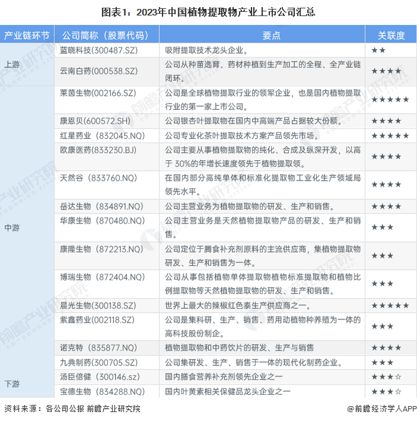417x421 pixels.
Task: Click the star rating for 汤臣倍健
Action: [x=386, y=377]
